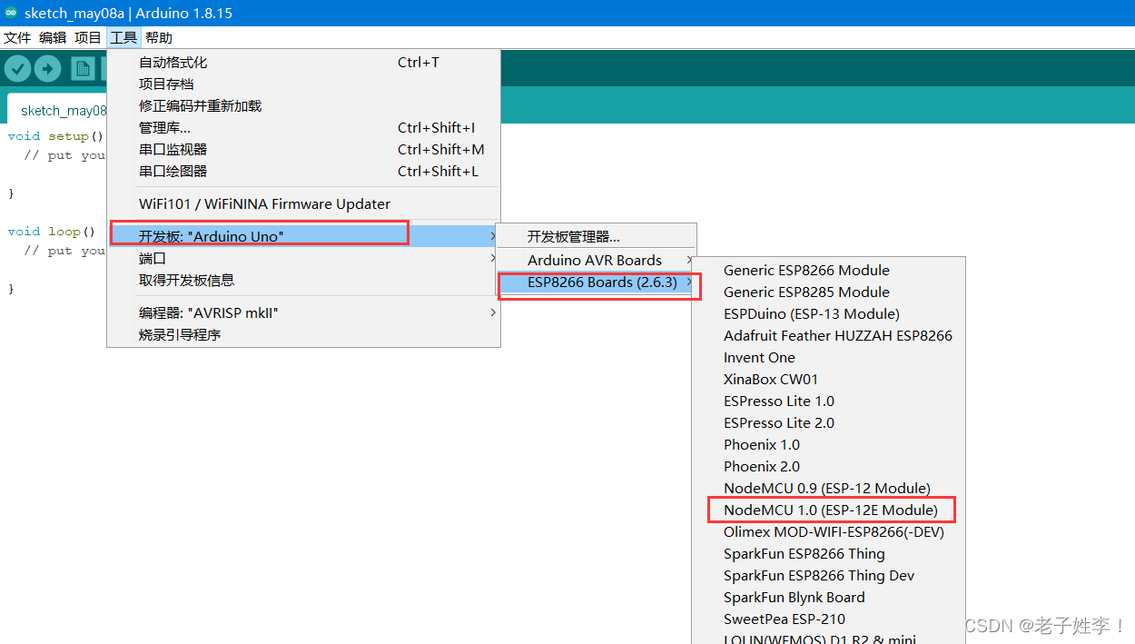Select Generic ESP8266 Module board
Screen dimensions: 1135x644
click(x=828, y=270)
